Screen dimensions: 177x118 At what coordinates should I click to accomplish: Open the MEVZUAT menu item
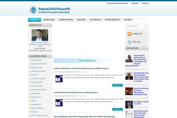(x=81, y=20)
